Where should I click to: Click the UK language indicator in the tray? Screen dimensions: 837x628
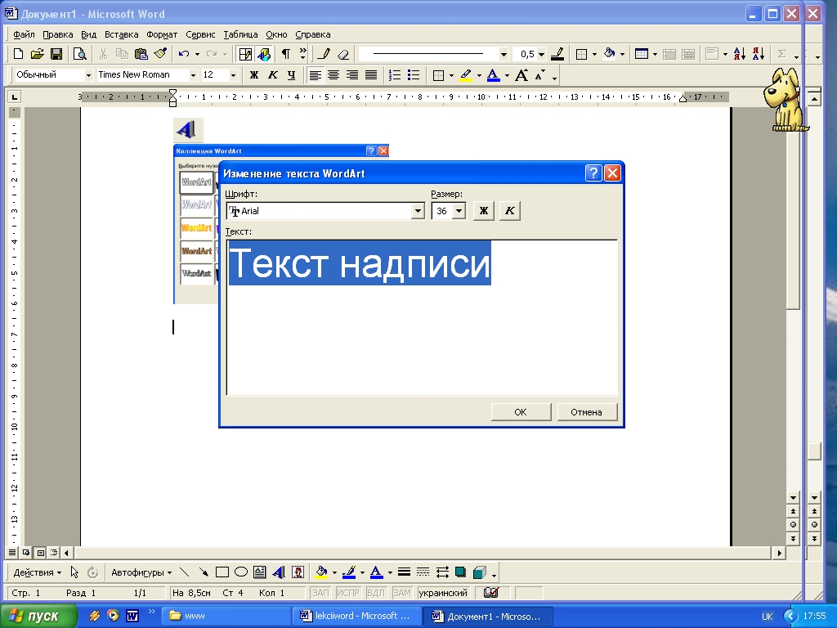[x=767, y=617]
